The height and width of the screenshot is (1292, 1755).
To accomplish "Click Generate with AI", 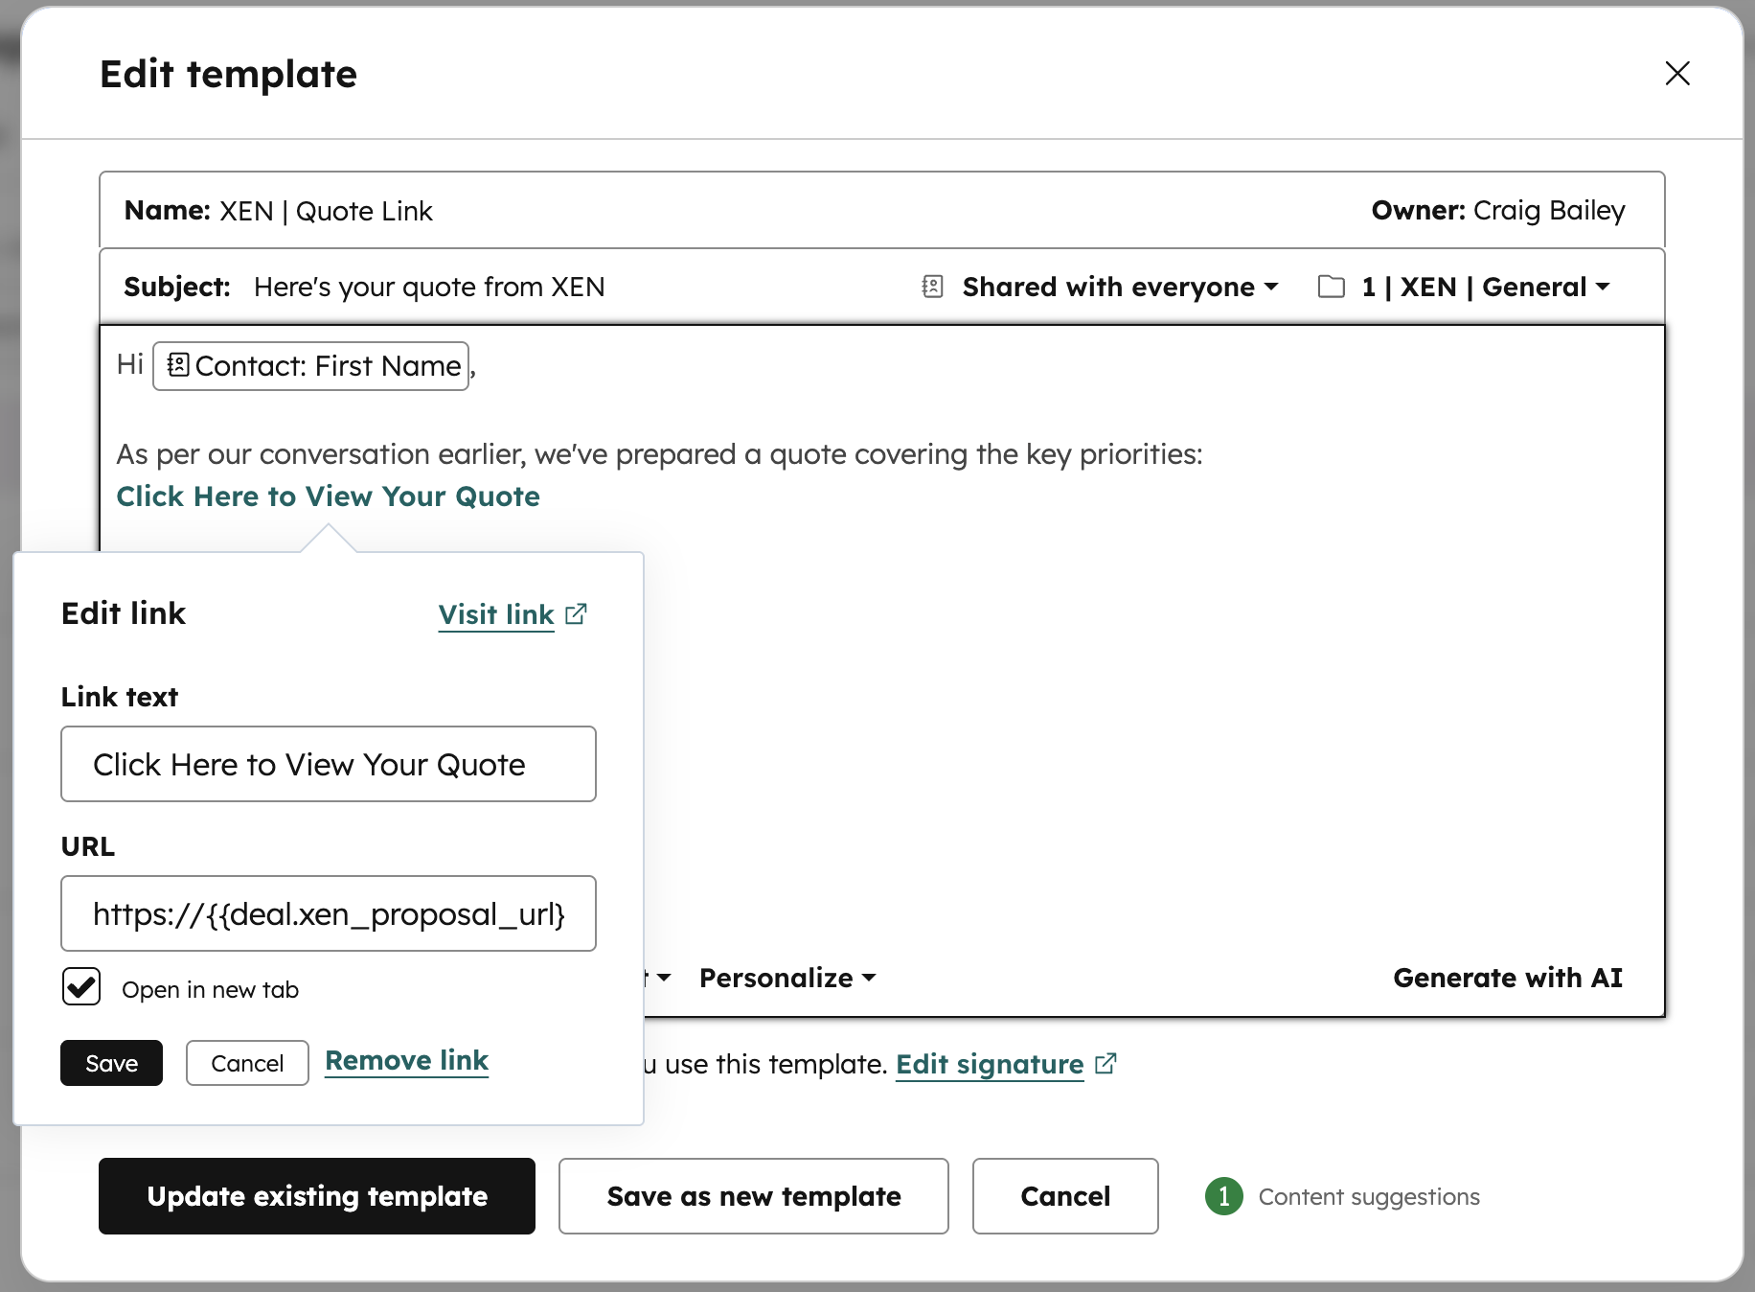I will point(1507,978).
